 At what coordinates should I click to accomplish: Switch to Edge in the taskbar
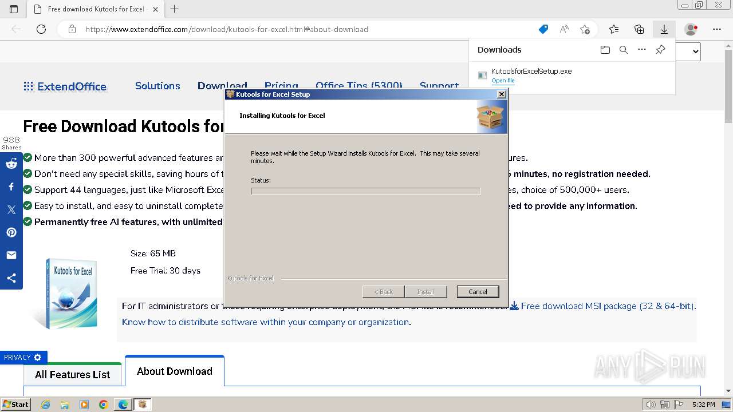pyautogui.click(x=123, y=405)
